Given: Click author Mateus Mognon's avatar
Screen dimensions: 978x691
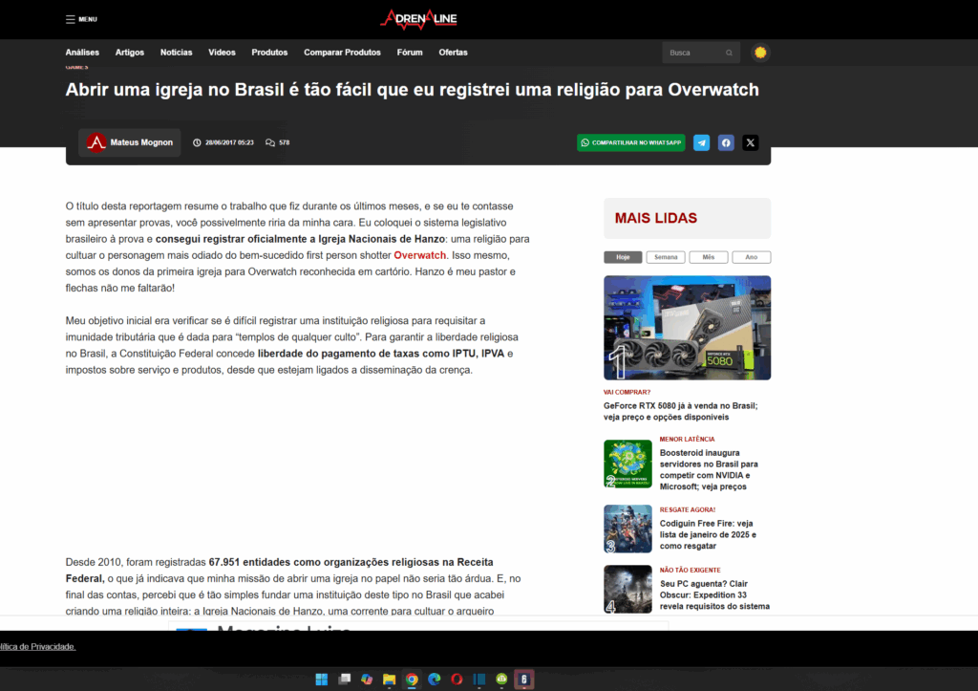Looking at the screenshot, I should 96,142.
